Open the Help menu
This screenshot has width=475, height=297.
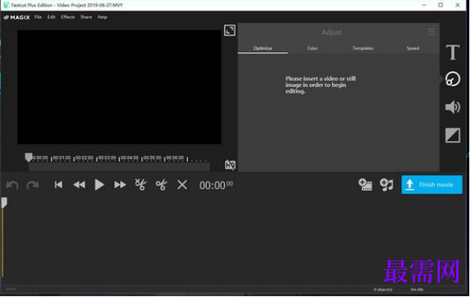coord(102,17)
